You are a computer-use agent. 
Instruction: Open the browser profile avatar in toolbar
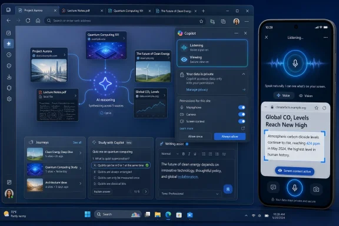pyautogui.click(x=237, y=21)
